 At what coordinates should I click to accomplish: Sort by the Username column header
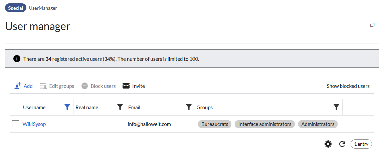point(34,108)
